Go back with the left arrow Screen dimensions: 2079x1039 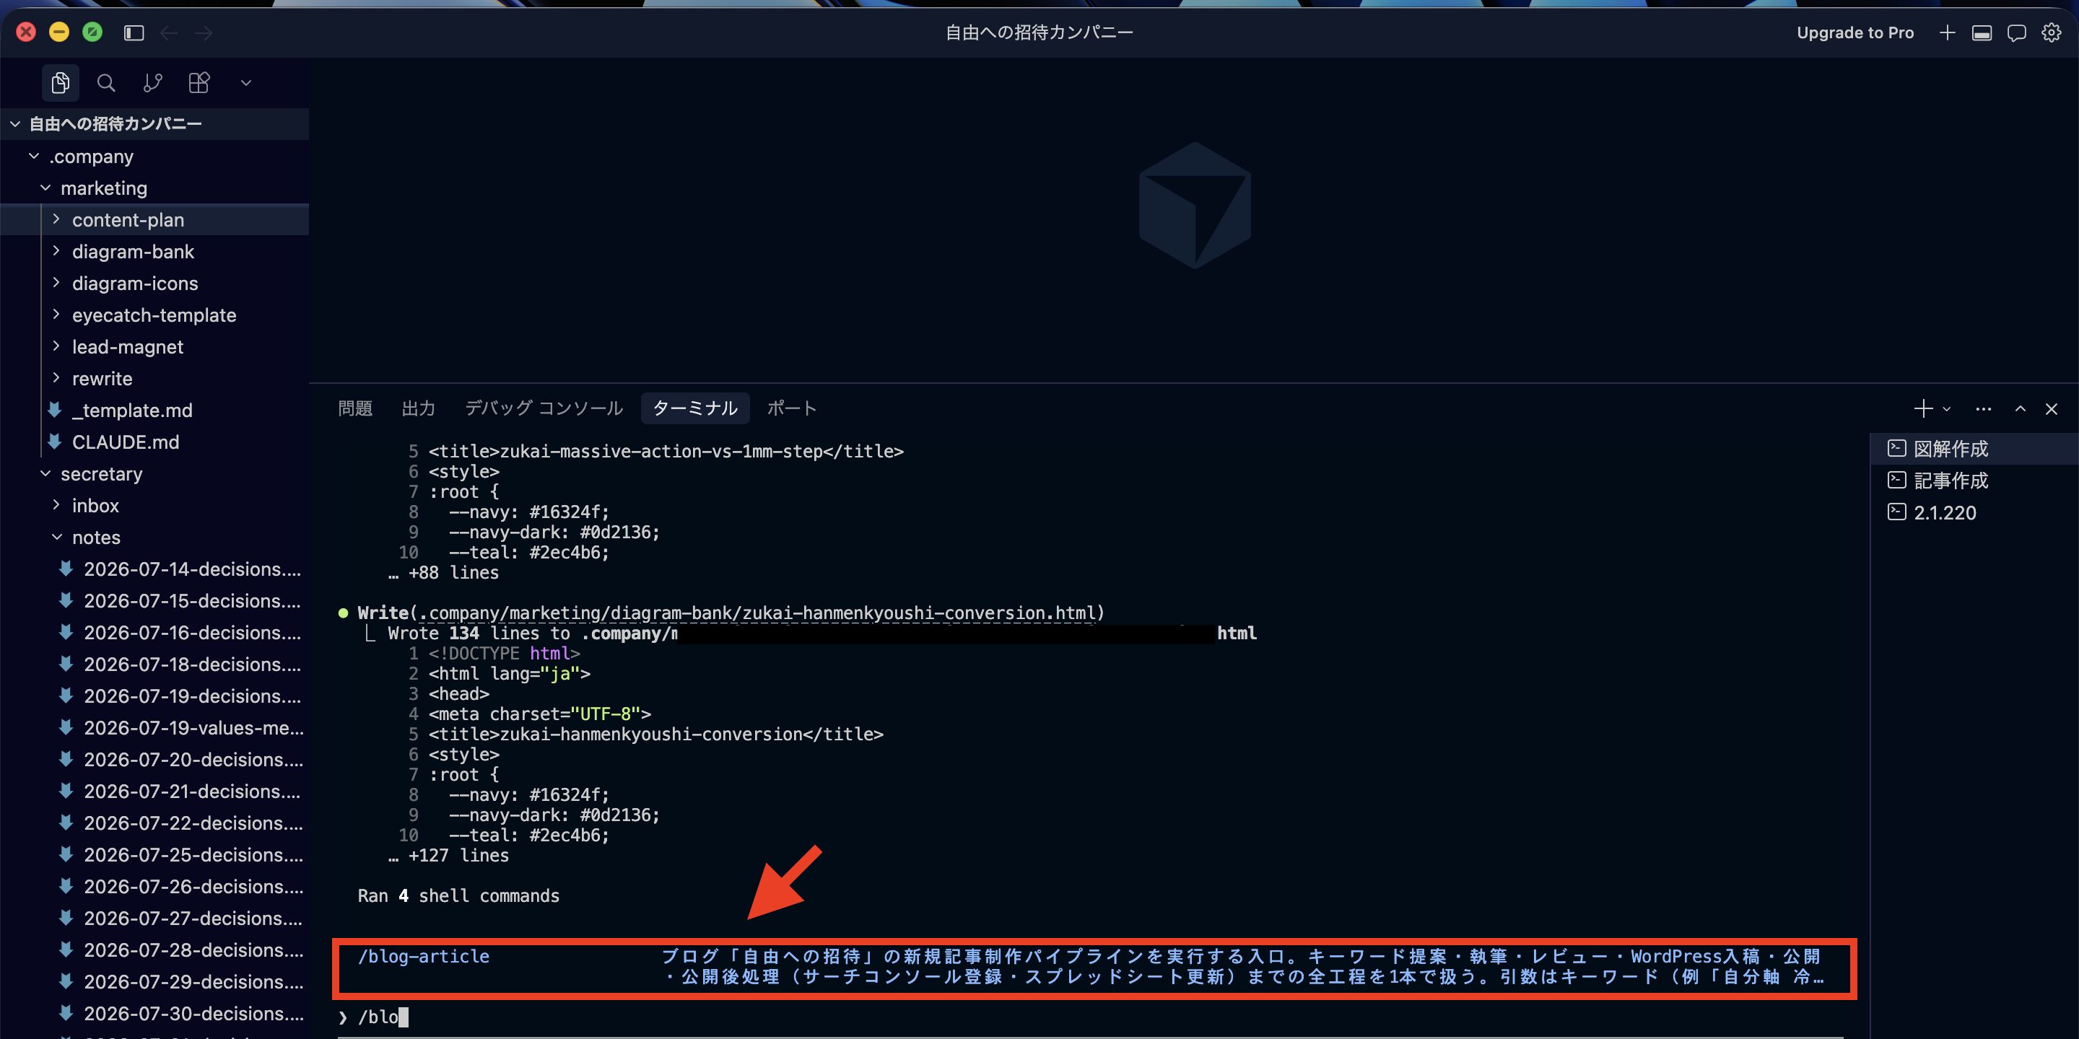click(169, 32)
